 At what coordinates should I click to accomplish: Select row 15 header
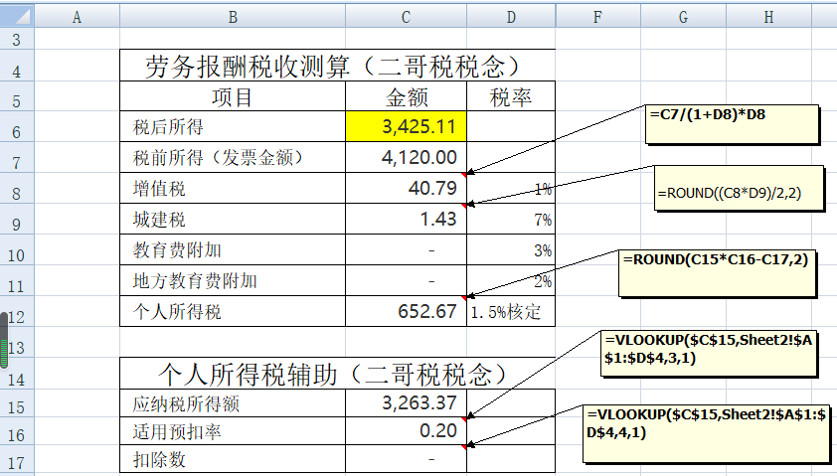(17, 403)
